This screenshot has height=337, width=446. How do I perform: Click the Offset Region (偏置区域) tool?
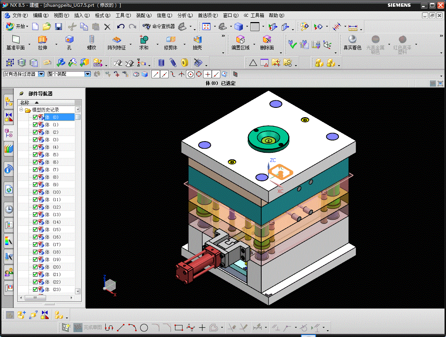pyautogui.click(x=240, y=43)
